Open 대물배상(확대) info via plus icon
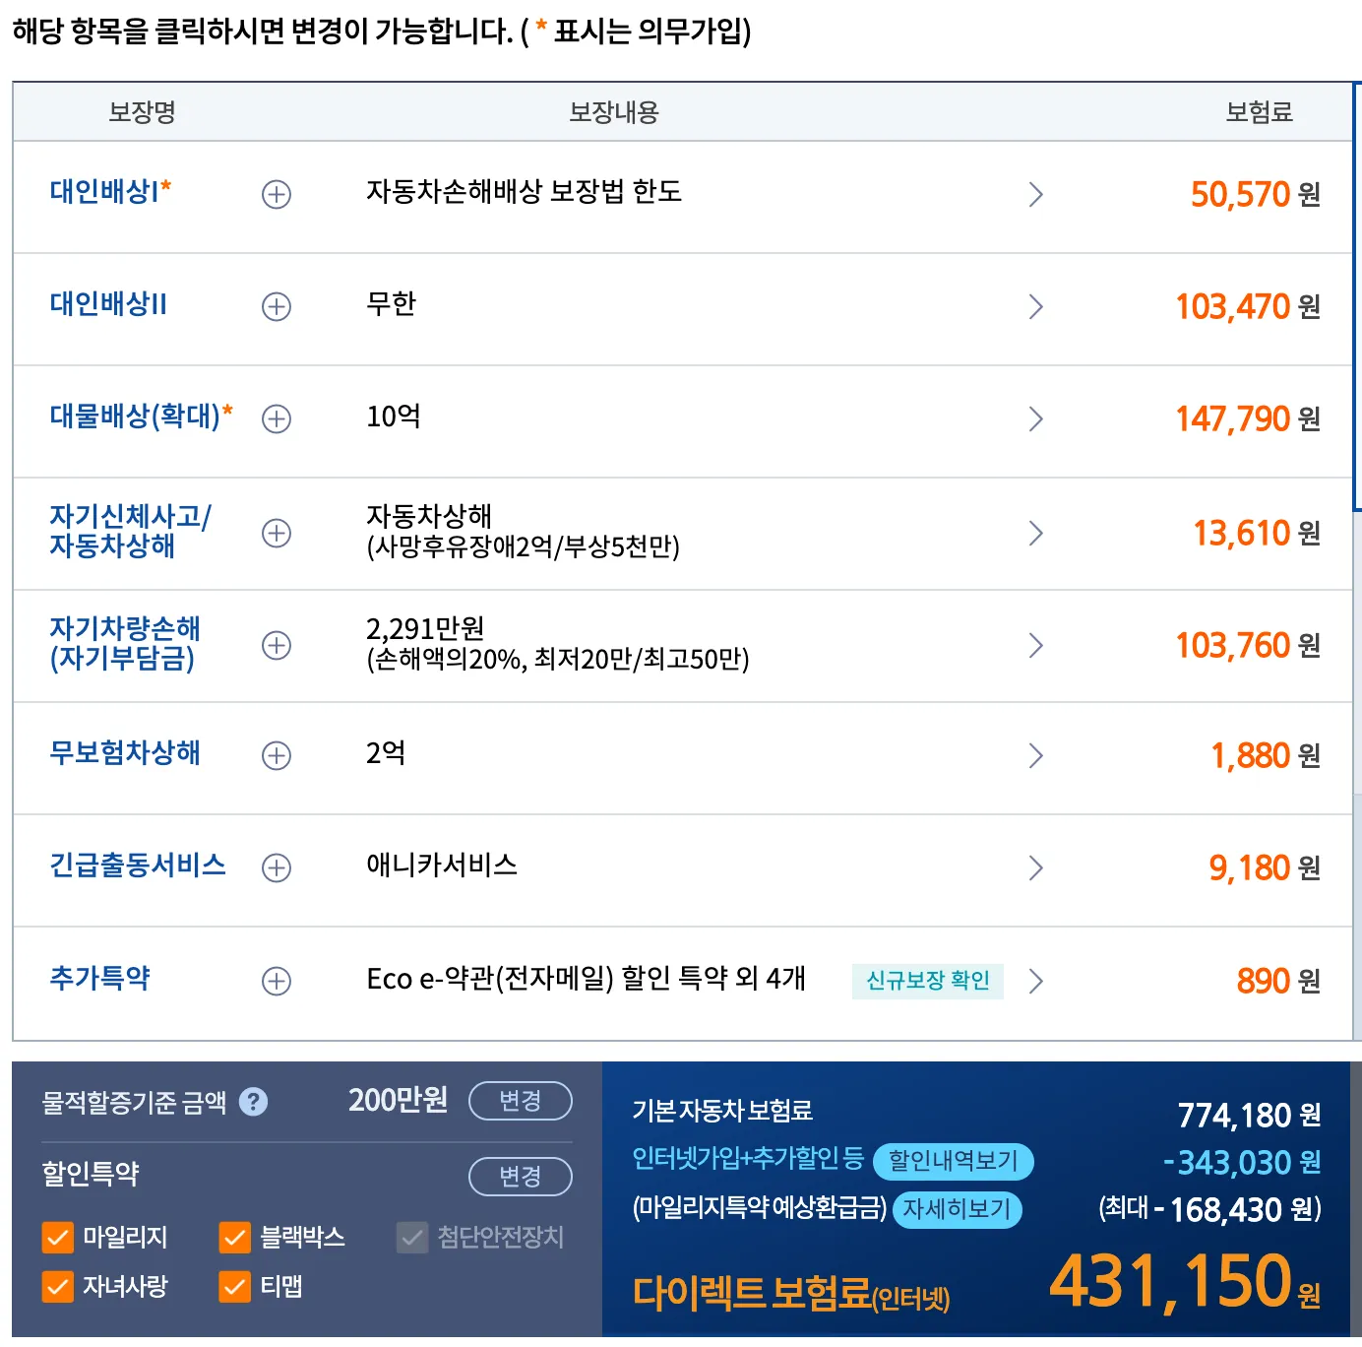 pos(277,419)
